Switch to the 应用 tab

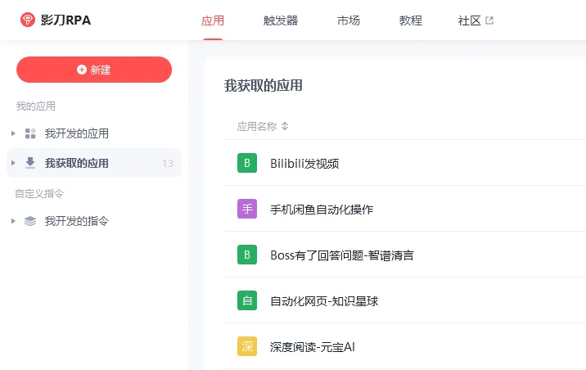213,20
